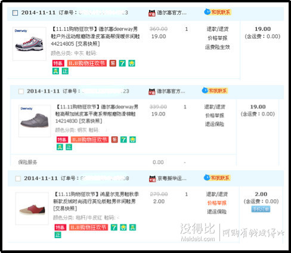Click the yellow-green shield badge in second order
Screen dimensions: 291x253
132,140
